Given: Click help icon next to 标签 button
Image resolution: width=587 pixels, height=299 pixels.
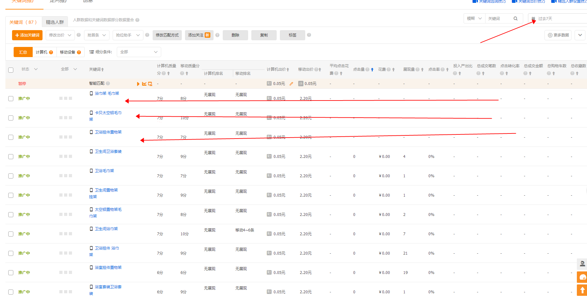Looking at the screenshot, I should pyautogui.click(x=309, y=35).
